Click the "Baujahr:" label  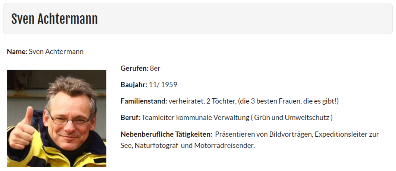coord(134,85)
